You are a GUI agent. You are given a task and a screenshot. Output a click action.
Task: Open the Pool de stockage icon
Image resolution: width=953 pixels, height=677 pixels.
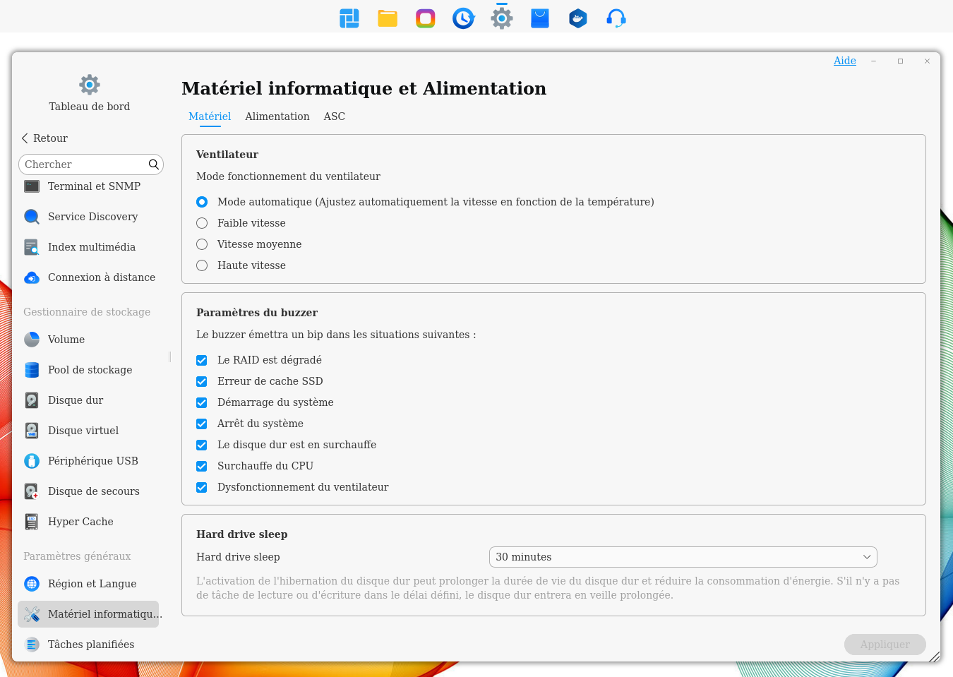click(x=32, y=370)
